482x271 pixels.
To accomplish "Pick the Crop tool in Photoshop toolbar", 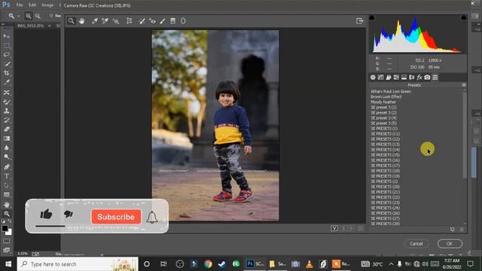I will [7, 73].
